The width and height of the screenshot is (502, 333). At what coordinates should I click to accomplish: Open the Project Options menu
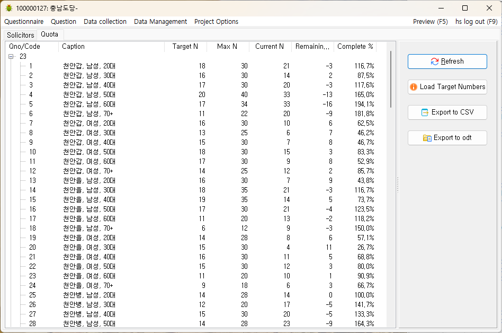tap(216, 22)
